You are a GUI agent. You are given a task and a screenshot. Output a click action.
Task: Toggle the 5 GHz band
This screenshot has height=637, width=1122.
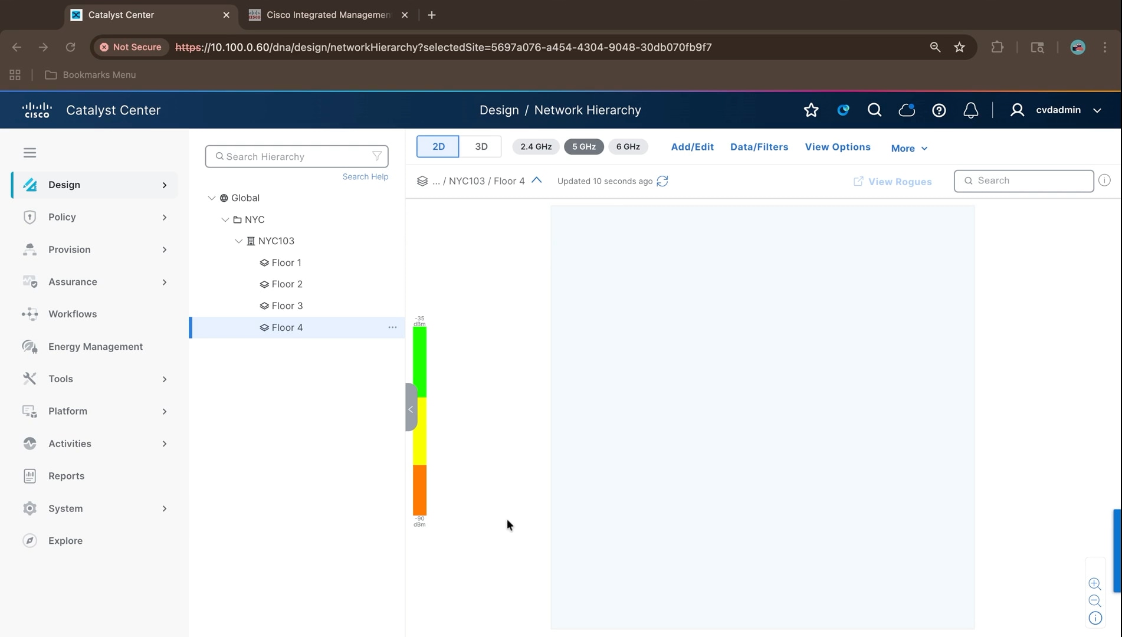pos(583,146)
